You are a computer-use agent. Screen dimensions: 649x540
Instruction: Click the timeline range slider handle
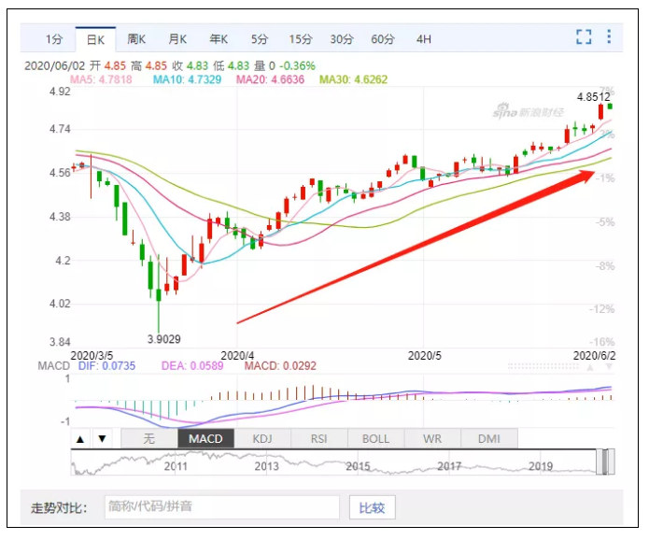tap(605, 462)
